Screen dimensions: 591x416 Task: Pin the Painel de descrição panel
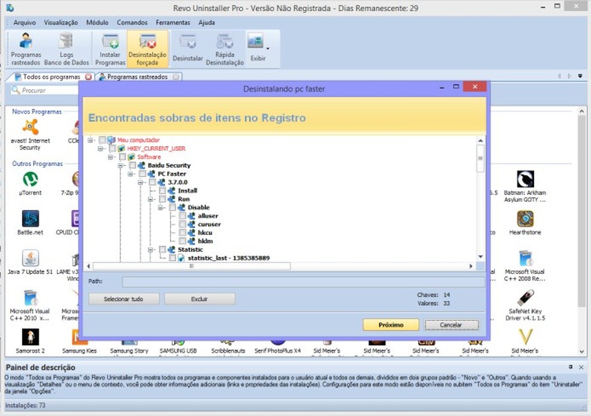(x=571, y=367)
